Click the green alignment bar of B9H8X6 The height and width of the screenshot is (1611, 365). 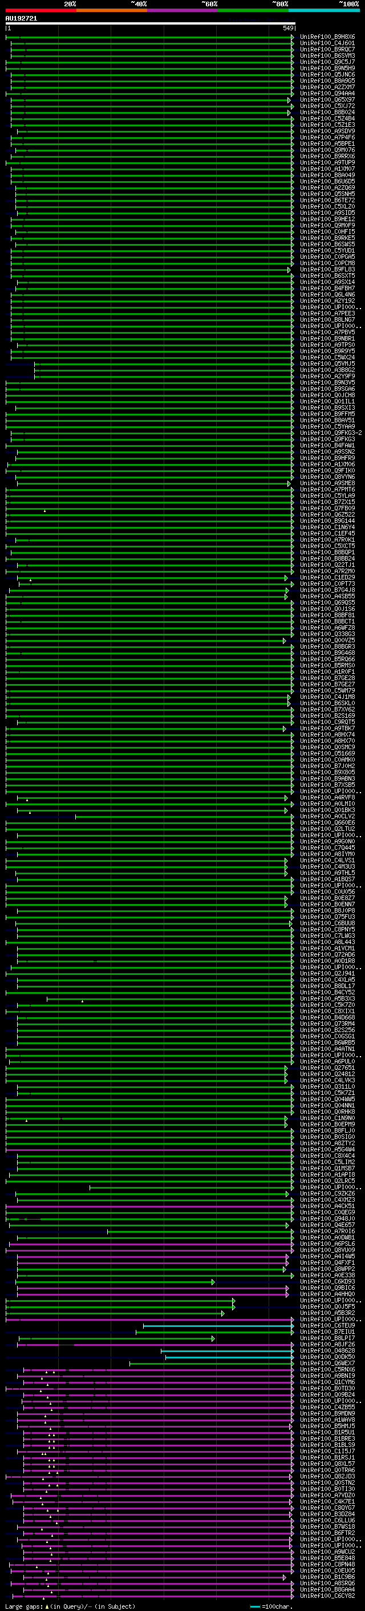(x=149, y=38)
